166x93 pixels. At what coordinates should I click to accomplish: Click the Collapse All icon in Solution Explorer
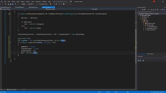pyautogui.click(x=156, y=10)
